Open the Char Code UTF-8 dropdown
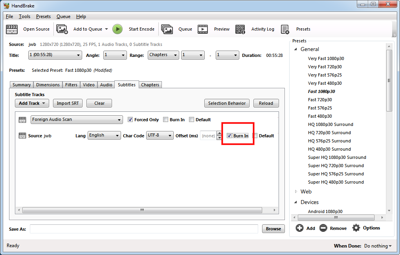This screenshot has height=255, width=400. pyautogui.click(x=160, y=135)
